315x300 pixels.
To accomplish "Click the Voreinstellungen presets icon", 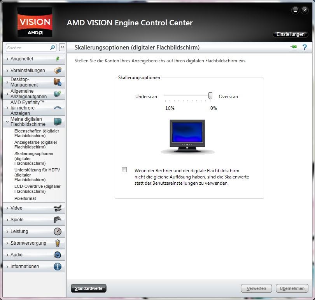I will click(58, 71).
